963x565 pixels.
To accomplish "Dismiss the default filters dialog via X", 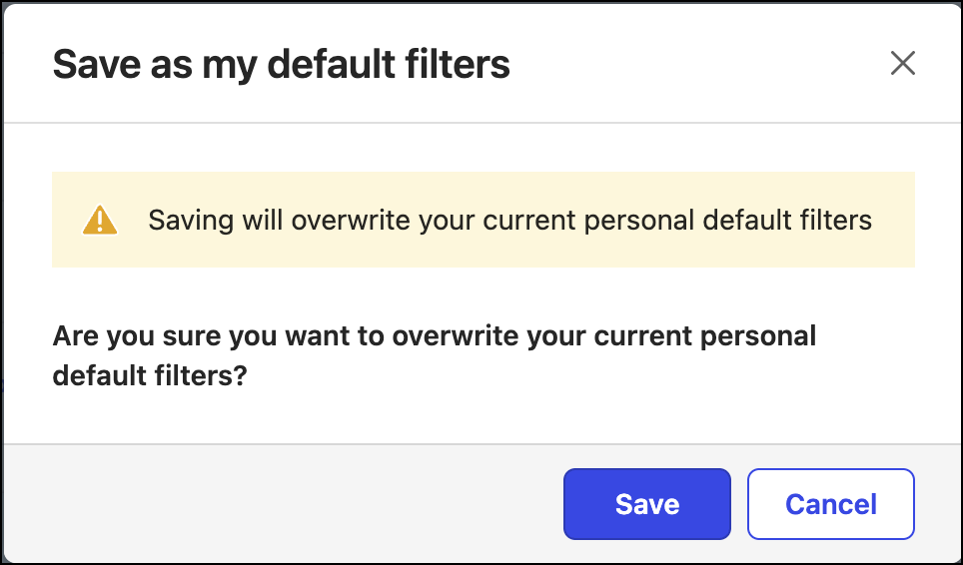I will pyautogui.click(x=902, y=64).
